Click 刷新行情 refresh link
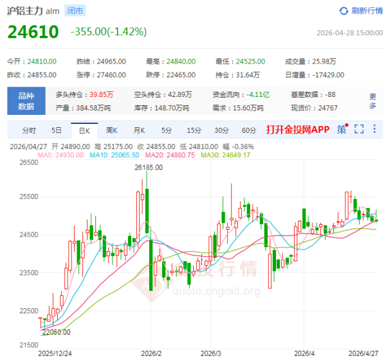Viewport: 386px width, 357px height. [x=367, y=11]
